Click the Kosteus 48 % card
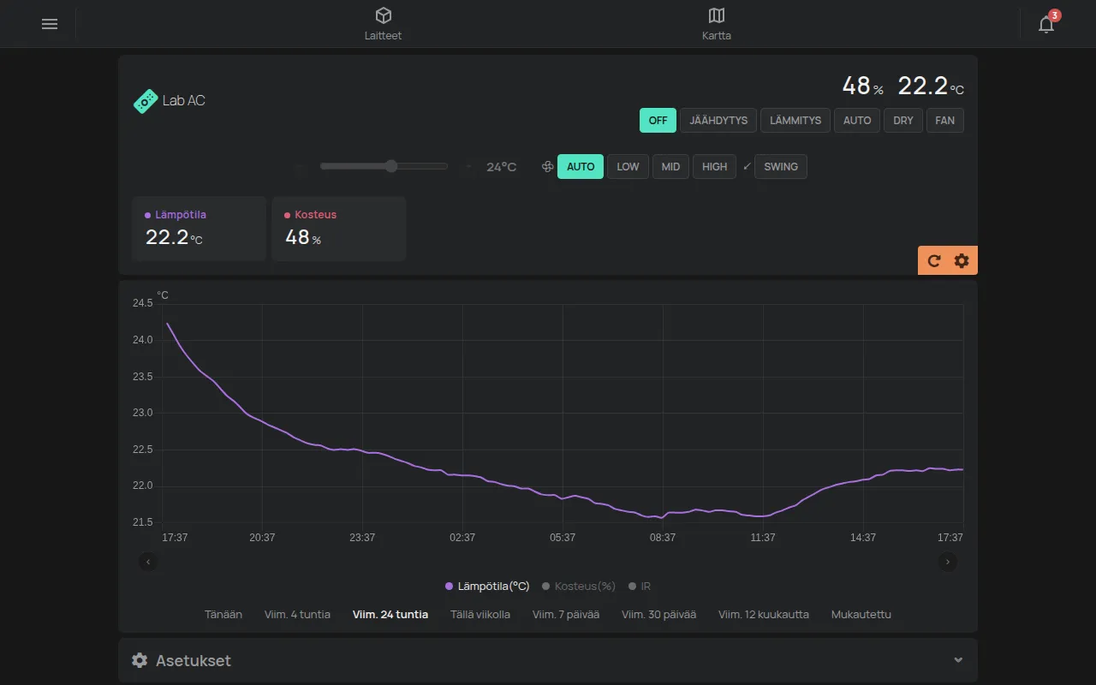The width and height of the screenshot is (1096, 685). click(x=339, y=229)
